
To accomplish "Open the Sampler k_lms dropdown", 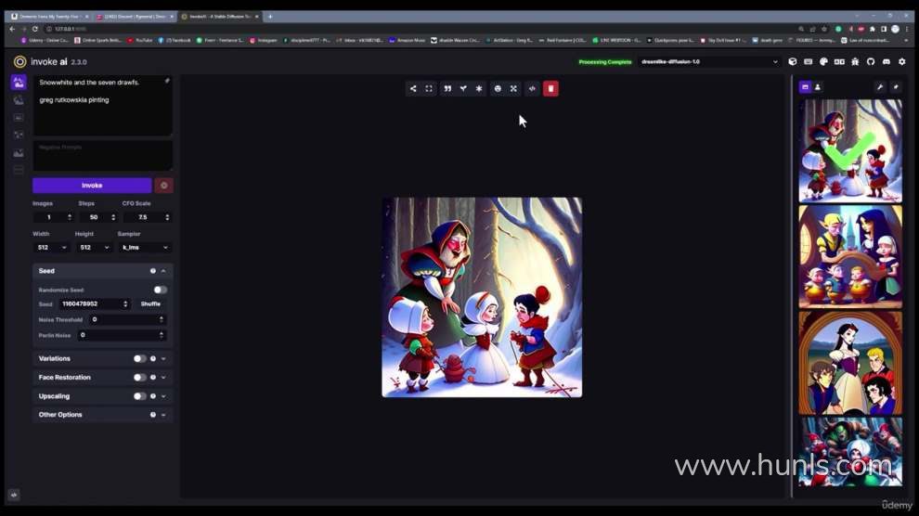I will 145,248.
